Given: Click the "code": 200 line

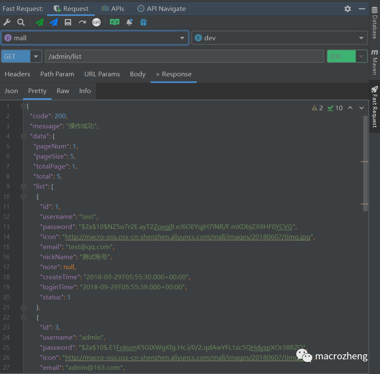Looking at the screenshot, I should click(49, 116).
